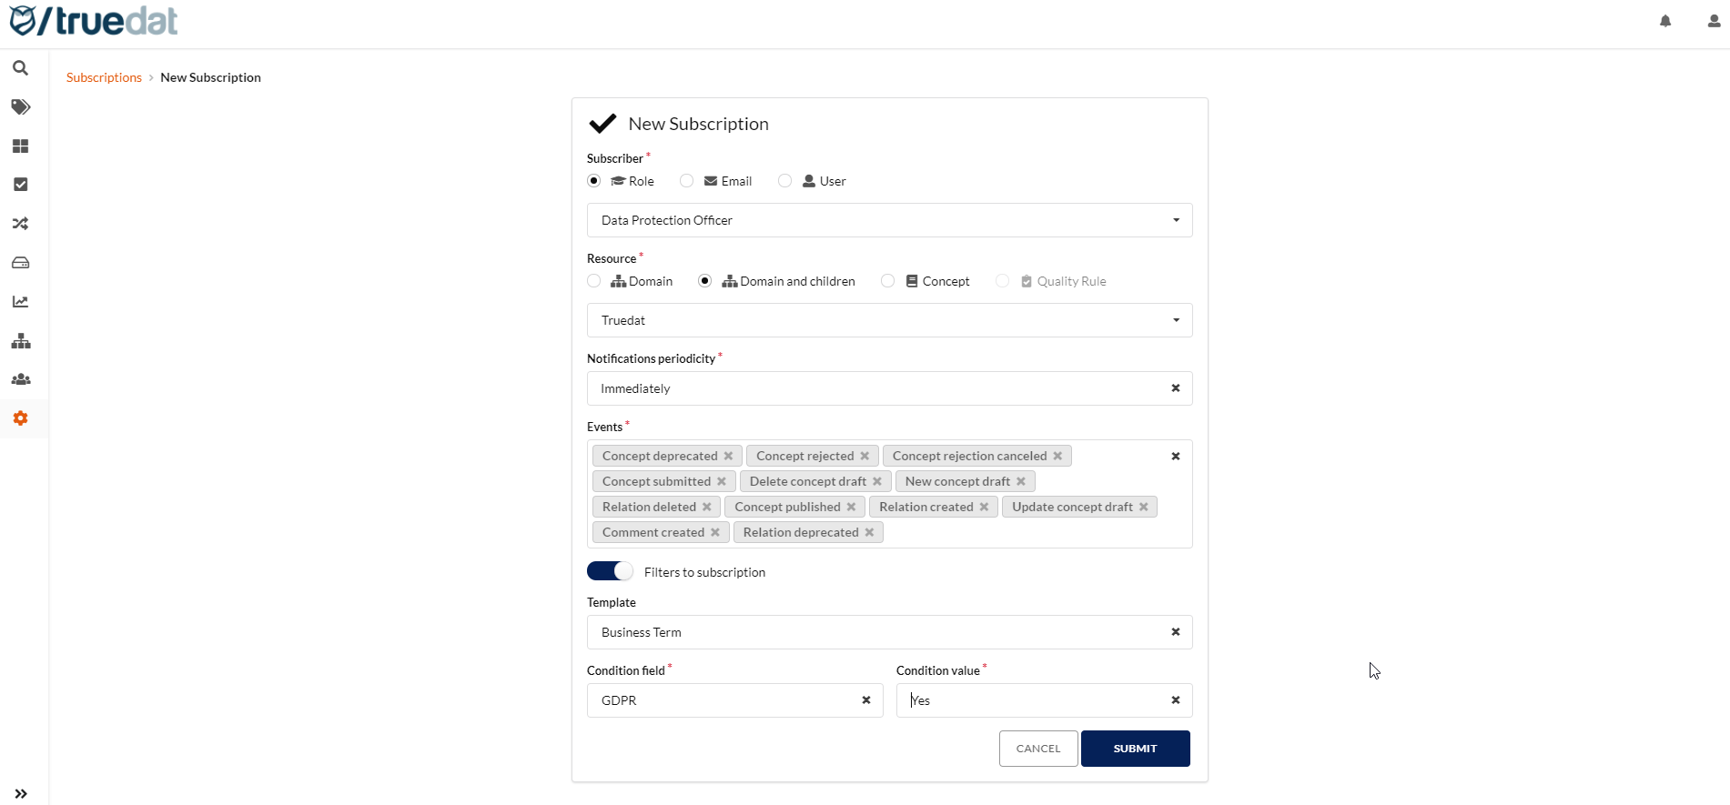Click the notifications bell icon
The image size is (1730, 805).
click(x=1665, y=21)
